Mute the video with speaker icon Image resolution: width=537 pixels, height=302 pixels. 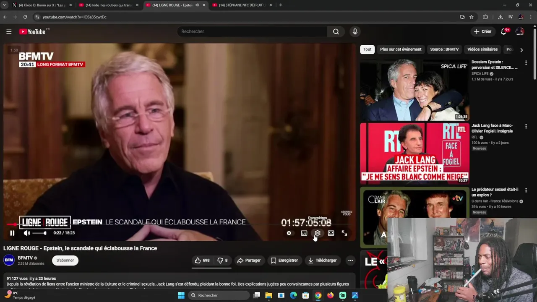click(27, 233)
